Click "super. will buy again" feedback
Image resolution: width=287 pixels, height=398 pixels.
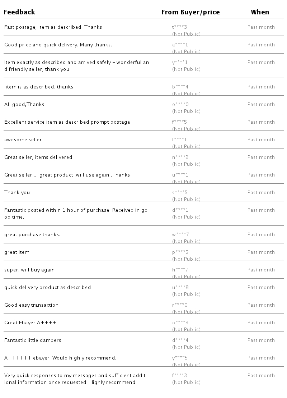pos(29,270)
